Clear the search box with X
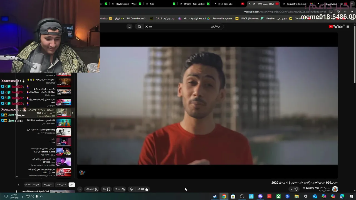Screen dimensions: 356x200 pyautogui.click(x=147, y=27)
